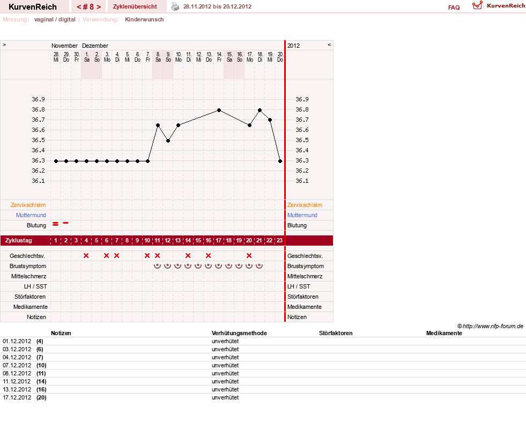Click the Kinderwunsch usage value
Image resolution: width=526 pixels, height=429 pixels.
(144, 19)
